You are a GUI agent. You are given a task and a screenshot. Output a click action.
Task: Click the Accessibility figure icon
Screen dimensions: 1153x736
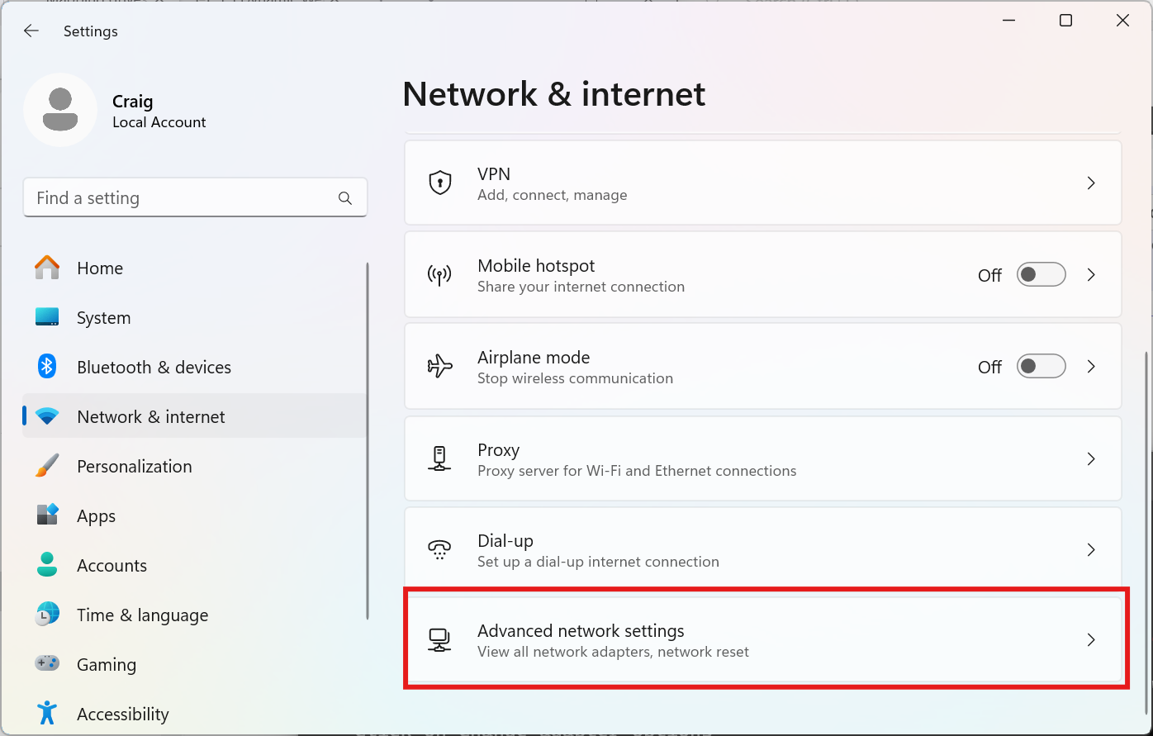[x=47, y=714]
